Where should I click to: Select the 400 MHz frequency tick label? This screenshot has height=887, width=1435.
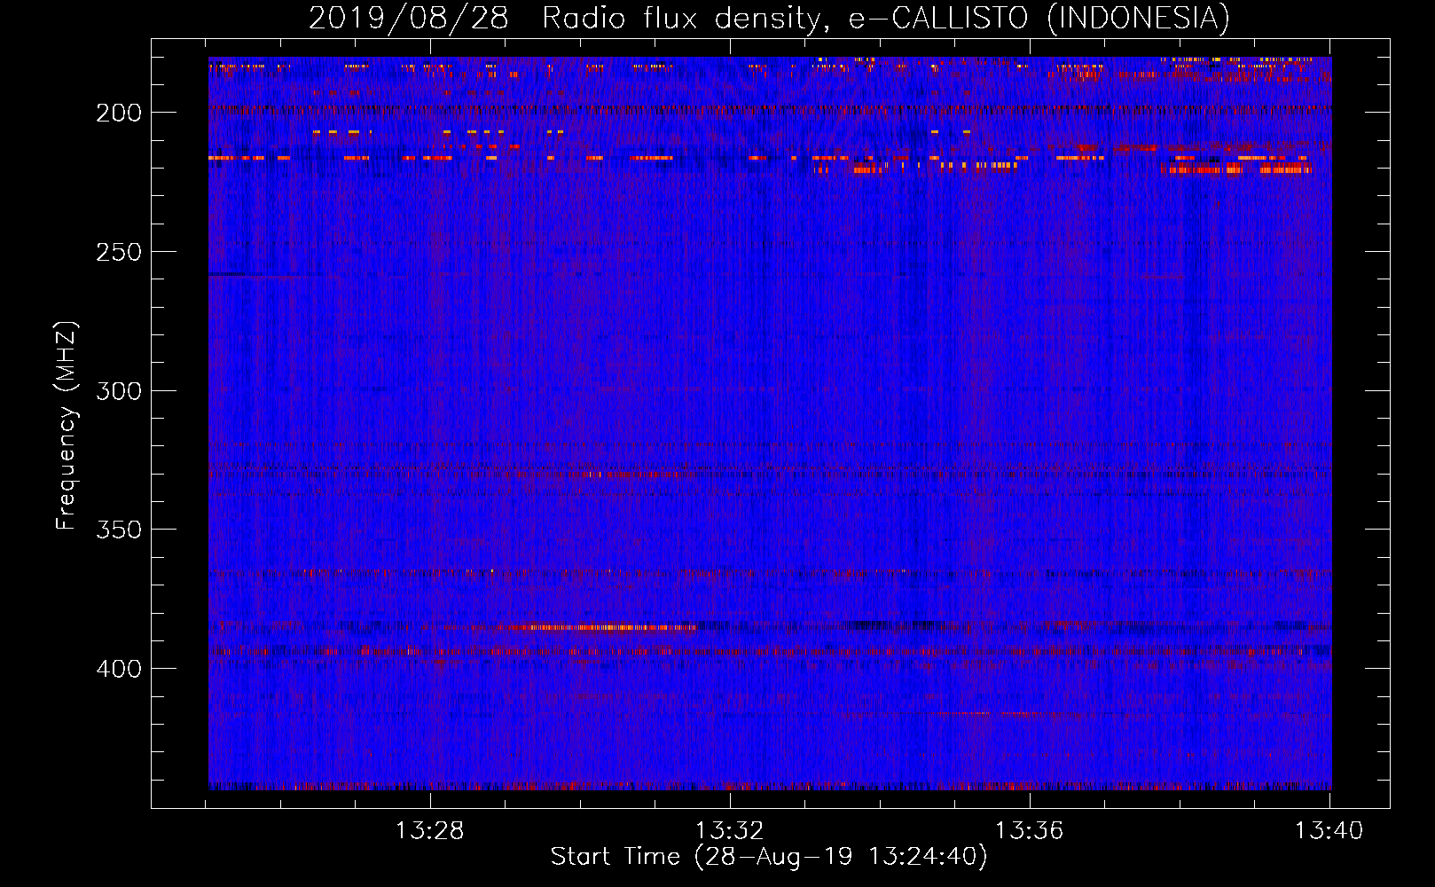[x=119, y=669]
